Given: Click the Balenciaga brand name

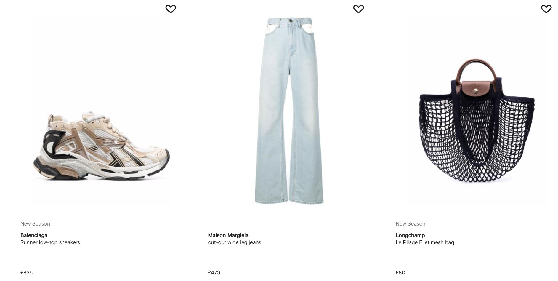Looking at the screenshot, I should [x=34, y=235].
